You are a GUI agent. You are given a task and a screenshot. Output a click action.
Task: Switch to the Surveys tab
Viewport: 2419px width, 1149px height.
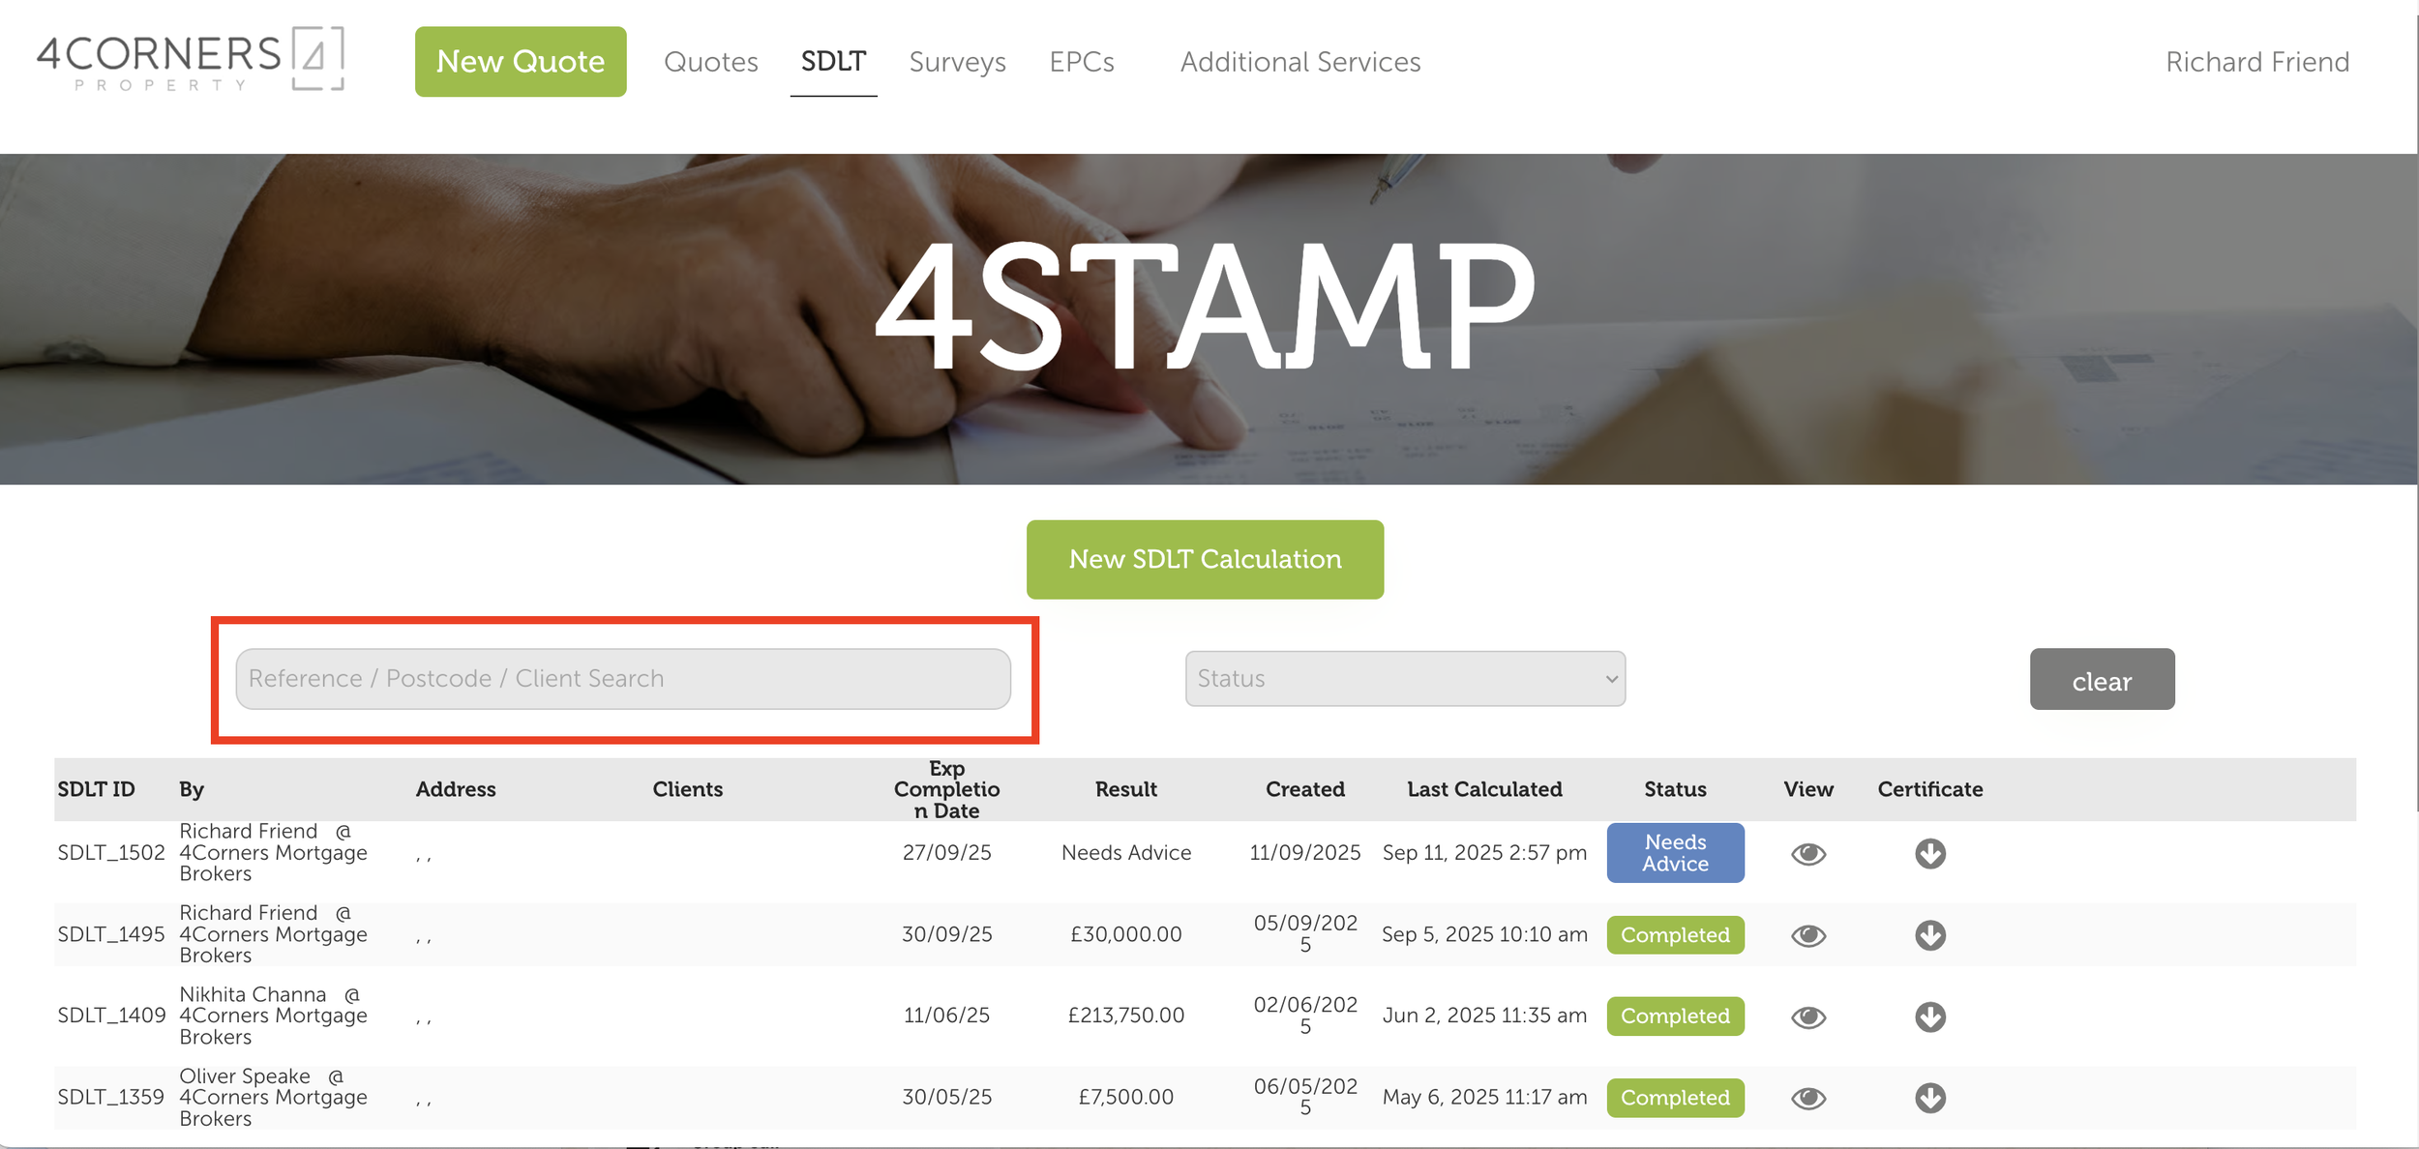(957, 62)
